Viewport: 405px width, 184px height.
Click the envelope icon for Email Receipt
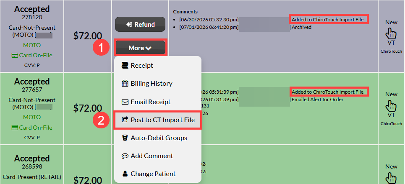125,102
